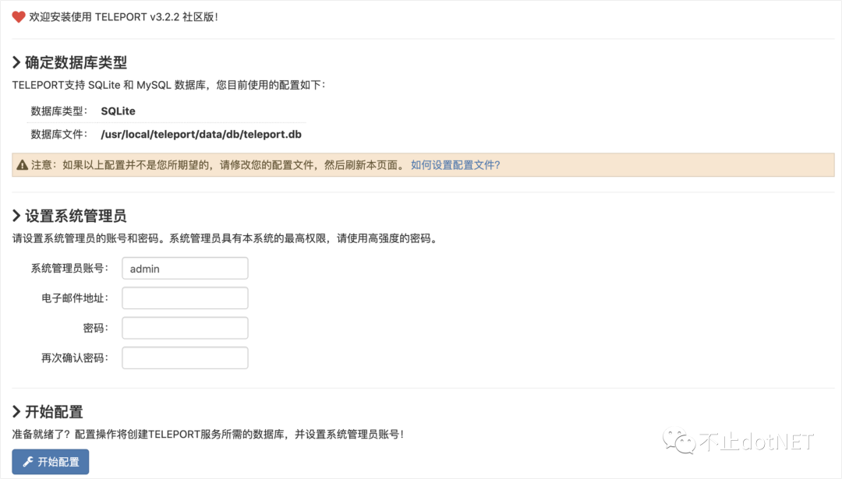Click chevron beside 确定数据库类型 heading
Viewport: 842px width, 479px height.
16,63
